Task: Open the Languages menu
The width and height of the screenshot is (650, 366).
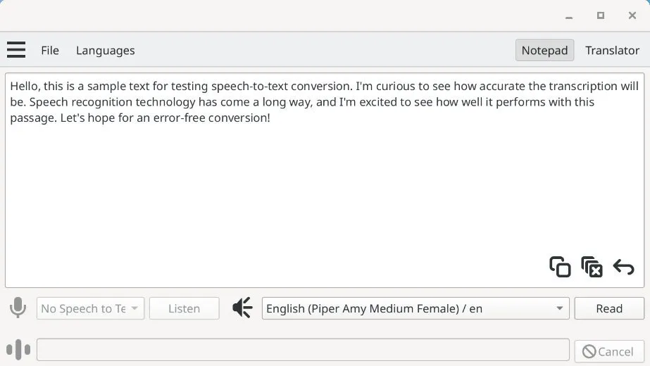Action: (106, 50)
